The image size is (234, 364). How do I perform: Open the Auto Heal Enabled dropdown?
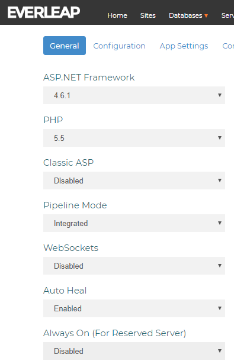134,308
